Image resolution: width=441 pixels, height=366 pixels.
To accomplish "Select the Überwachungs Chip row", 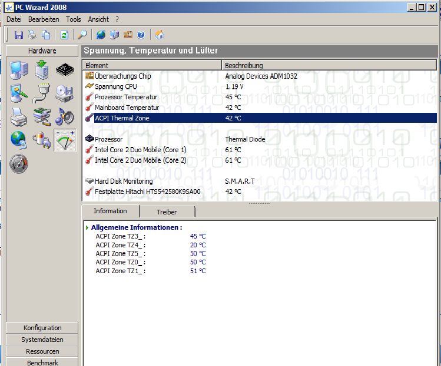I will click(260, 76).
